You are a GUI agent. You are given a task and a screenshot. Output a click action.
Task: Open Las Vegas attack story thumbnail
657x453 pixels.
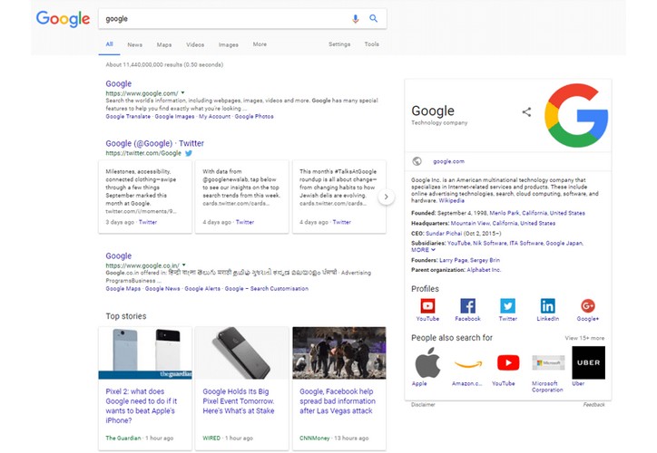[x=339, y=353]
